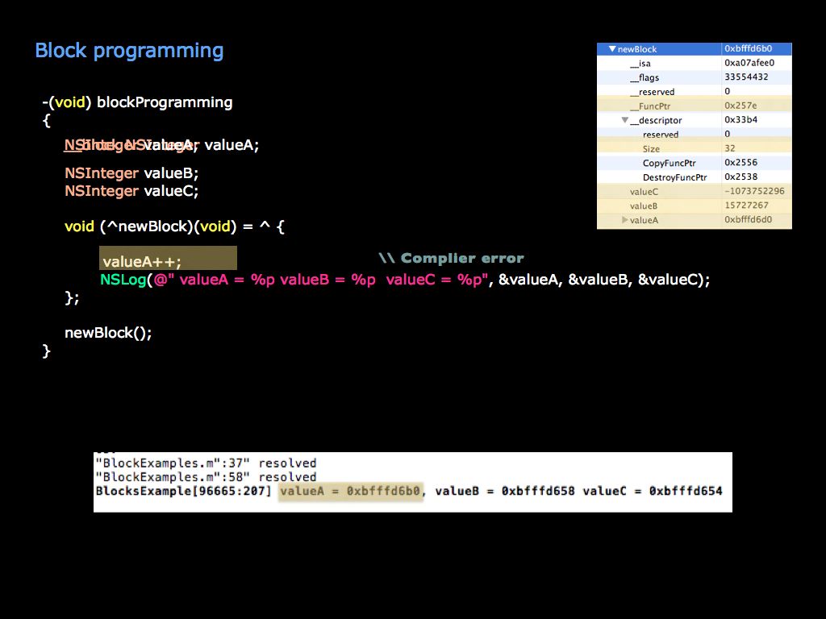Collapse the newBlock variable tree

(x=612, y=48)
